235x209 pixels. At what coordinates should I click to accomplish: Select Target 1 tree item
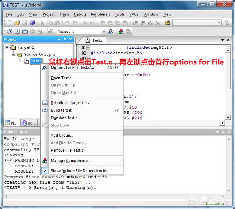[x=26, y=47]
